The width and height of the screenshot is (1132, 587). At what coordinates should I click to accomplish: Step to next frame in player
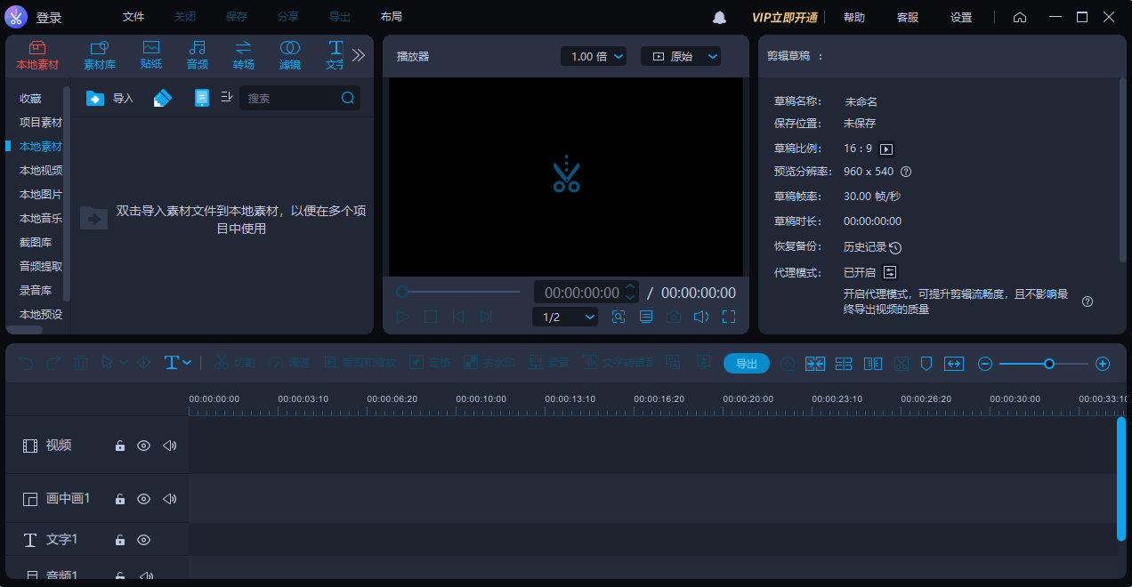(x=486, y=317)
